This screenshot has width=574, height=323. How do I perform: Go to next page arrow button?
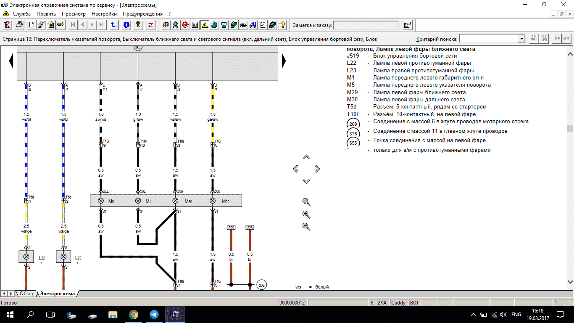point(92,25)
